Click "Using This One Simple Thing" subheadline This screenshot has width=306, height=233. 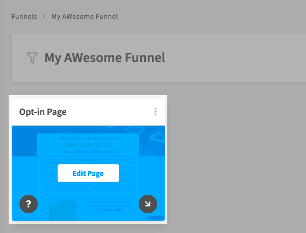click(88, 152)
